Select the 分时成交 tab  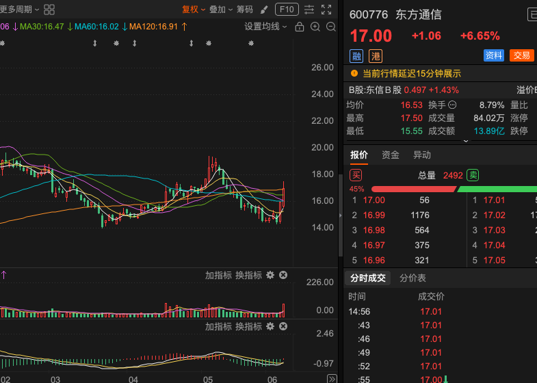(x=368, y=278)
